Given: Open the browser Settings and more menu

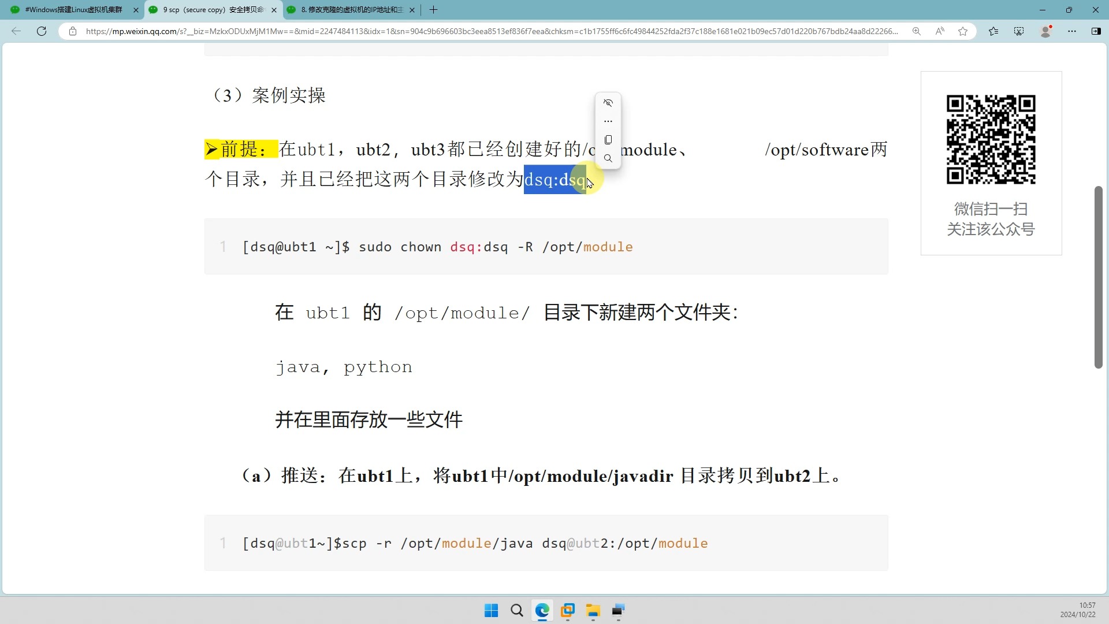Looking at the screenshot, I should point(1073,31).
